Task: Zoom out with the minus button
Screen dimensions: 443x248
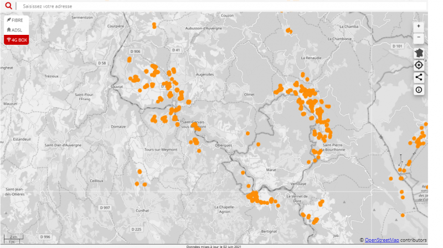Action: 419,38
